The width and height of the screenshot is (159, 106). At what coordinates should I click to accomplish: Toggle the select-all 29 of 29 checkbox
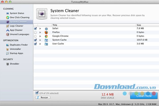[x=37, y=93]
